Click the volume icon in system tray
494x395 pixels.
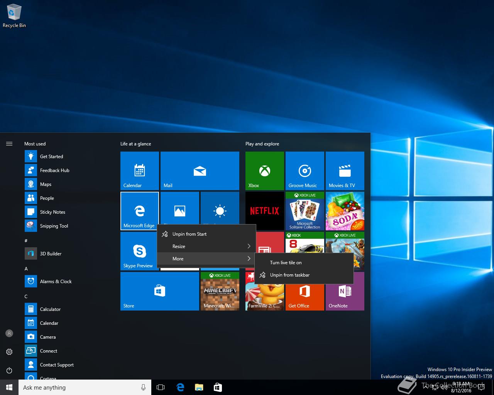[444, 387]
